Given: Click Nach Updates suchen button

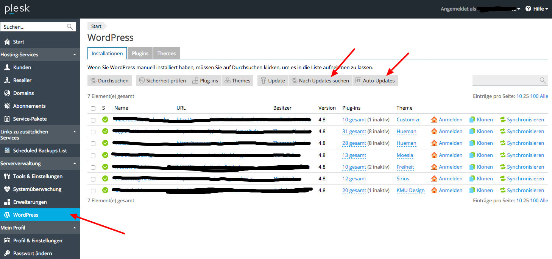Looking at the screenshot, I should tap(320, 81).
